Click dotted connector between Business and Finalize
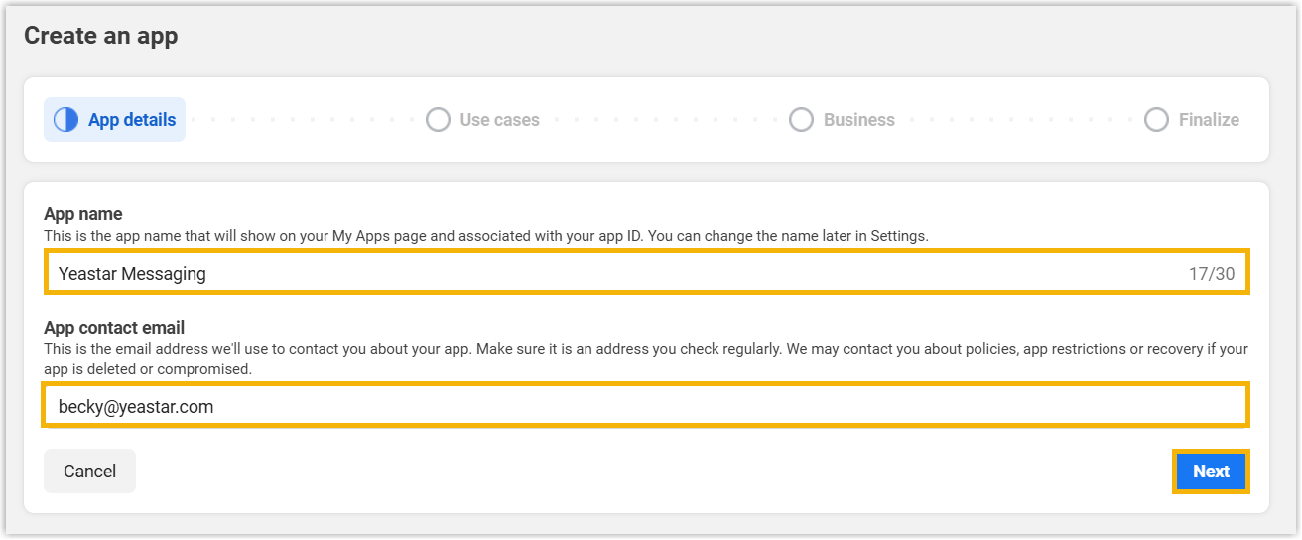The image size is (1302, 540). coord(1018,120)
